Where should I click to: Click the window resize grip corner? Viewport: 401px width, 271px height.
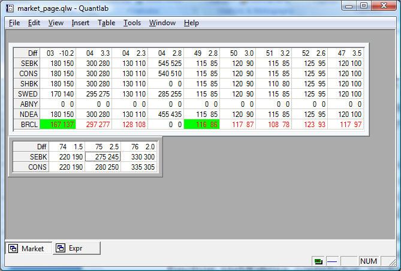click(x=392, y=262)
